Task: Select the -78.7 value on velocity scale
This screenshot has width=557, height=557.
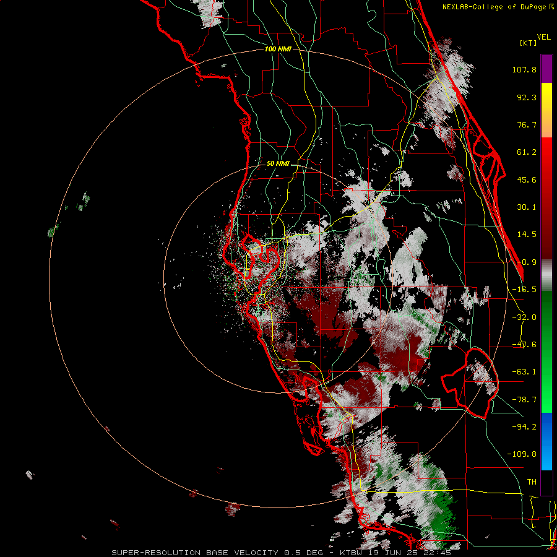Action: [524, 400]
